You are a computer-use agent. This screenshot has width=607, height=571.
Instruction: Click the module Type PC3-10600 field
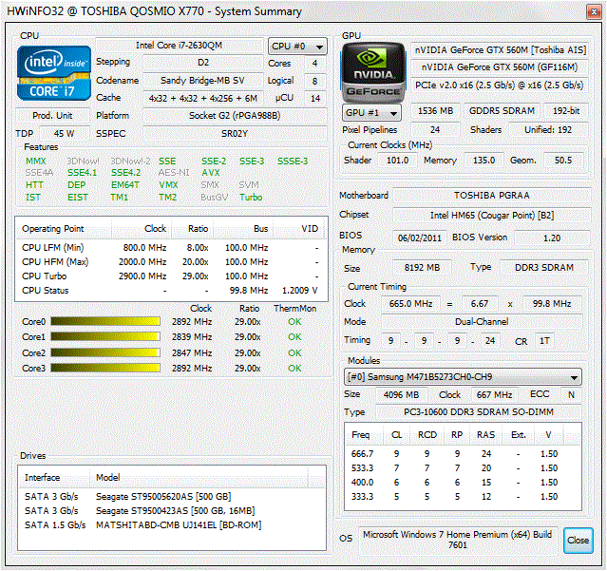coord(479,412)
